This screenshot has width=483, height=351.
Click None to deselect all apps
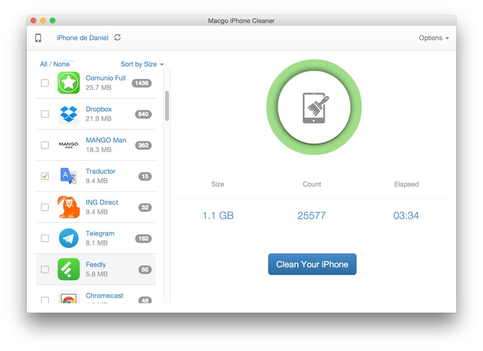click(61, 64)
